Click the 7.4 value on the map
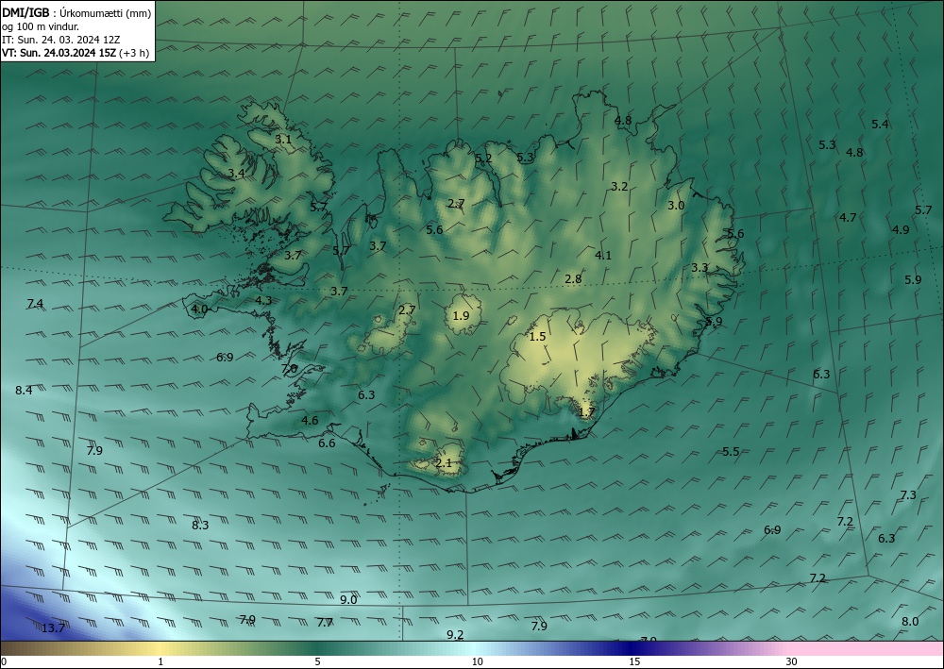Image resolution: width=944 pixels, height=669 pixels. tap(35, 303)
